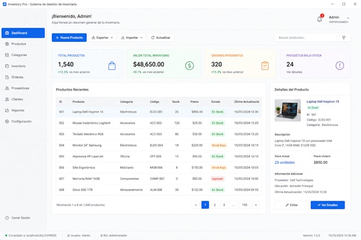This screenshot has height=240, width=361.
Task: Click the clipboard icon in Órdenes Pendientes
Action: (265, 66)
